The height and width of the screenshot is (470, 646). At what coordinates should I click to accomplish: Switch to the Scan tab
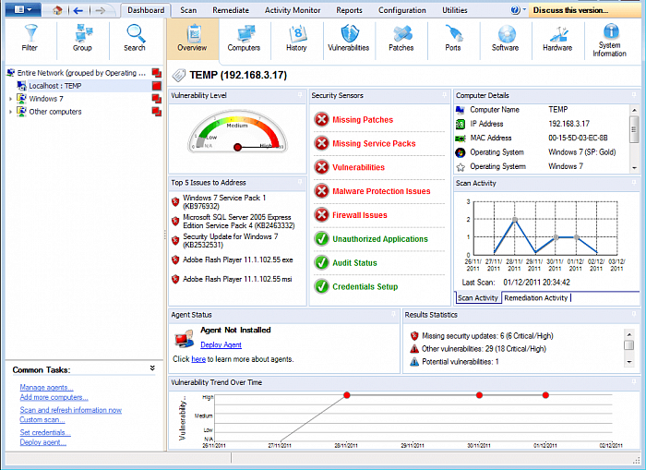click(188, 10)
